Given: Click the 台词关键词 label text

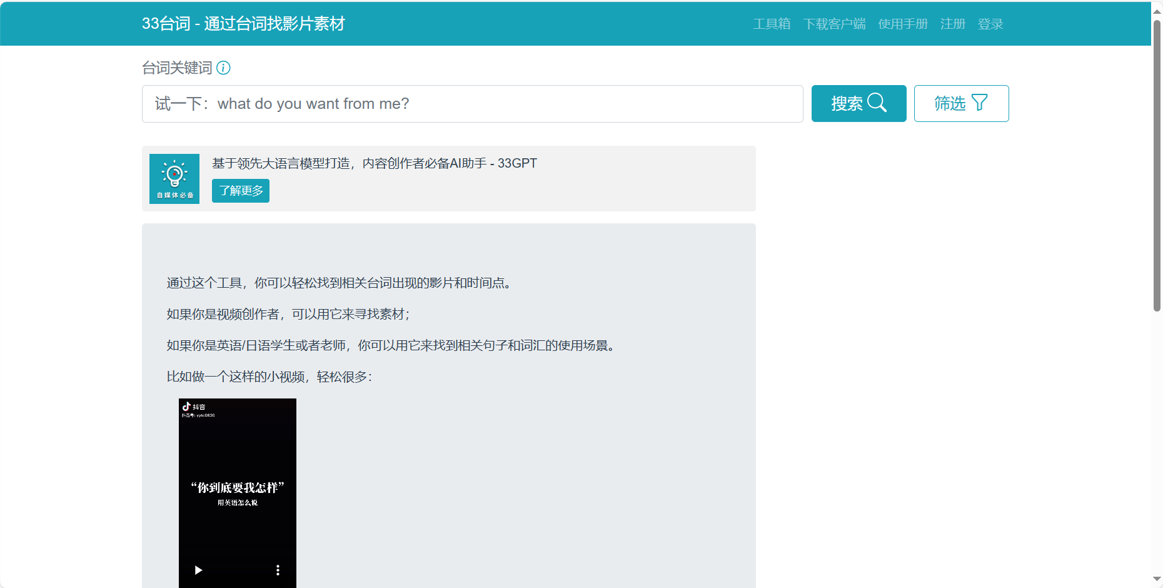Looking at the screenshot, I should click(x=177, y=68).
